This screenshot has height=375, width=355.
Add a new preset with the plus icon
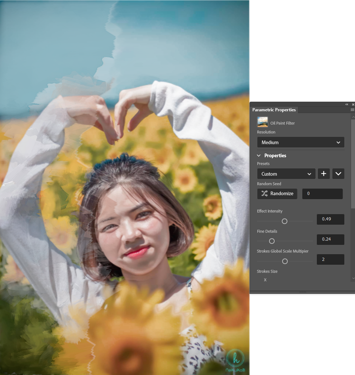coord(323,174)
